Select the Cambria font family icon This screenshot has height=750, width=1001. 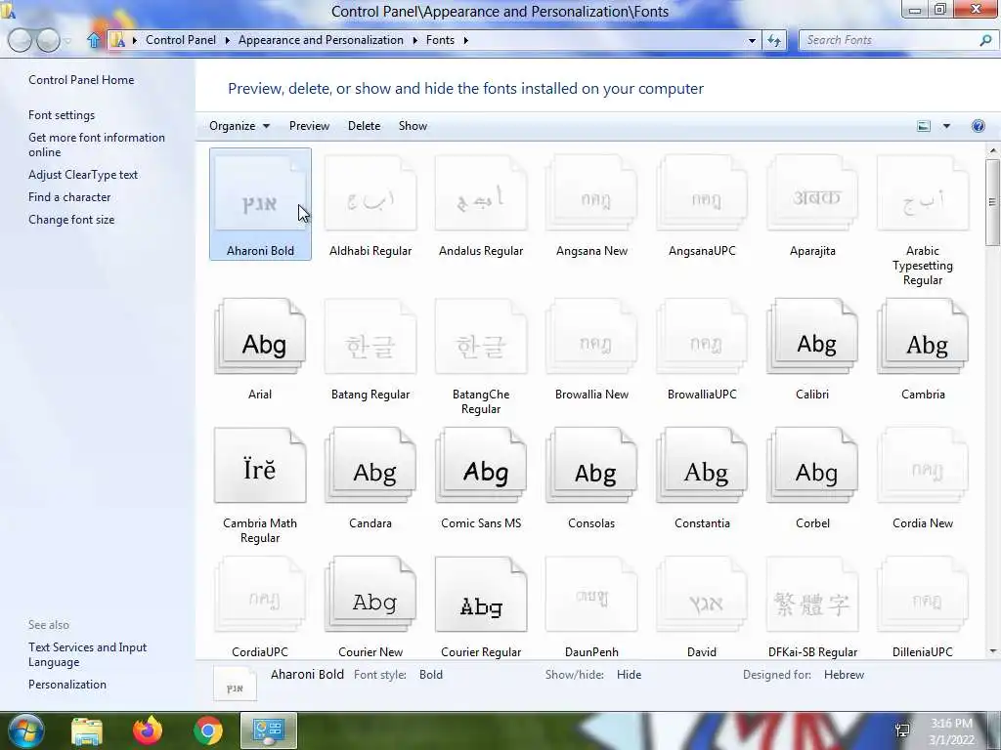pyautogui.click(x=923, y=337)
